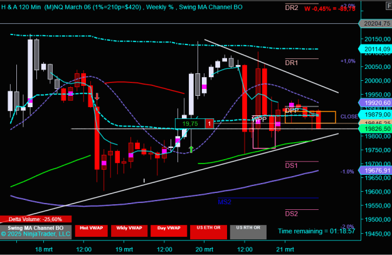
Task: Click the 12:00 label after '19 mrt'
Action: coord(164,249)
